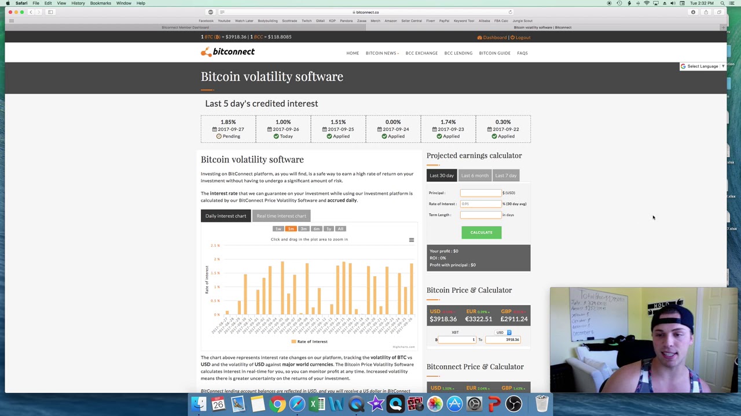741x416 pixels.
Task: Select the Last 7 day calculator tab
Action: click(506, 176)
